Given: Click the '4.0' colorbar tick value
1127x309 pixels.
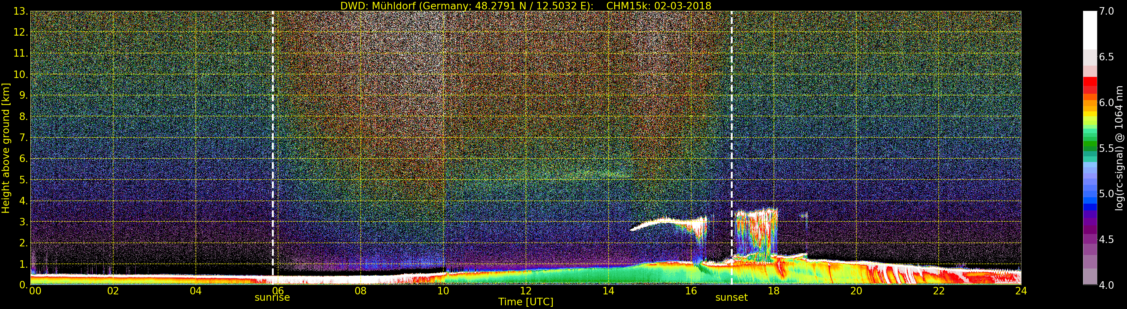Looking at the screenshot, I should pos(1106,285).
